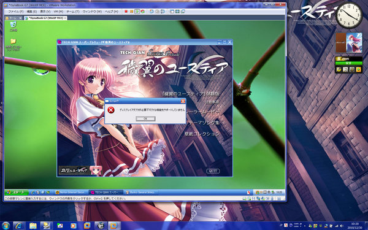This screenshot has width=368, height=230.
Task: Click the first XP quick launch icon
Action: pos(33,193)
